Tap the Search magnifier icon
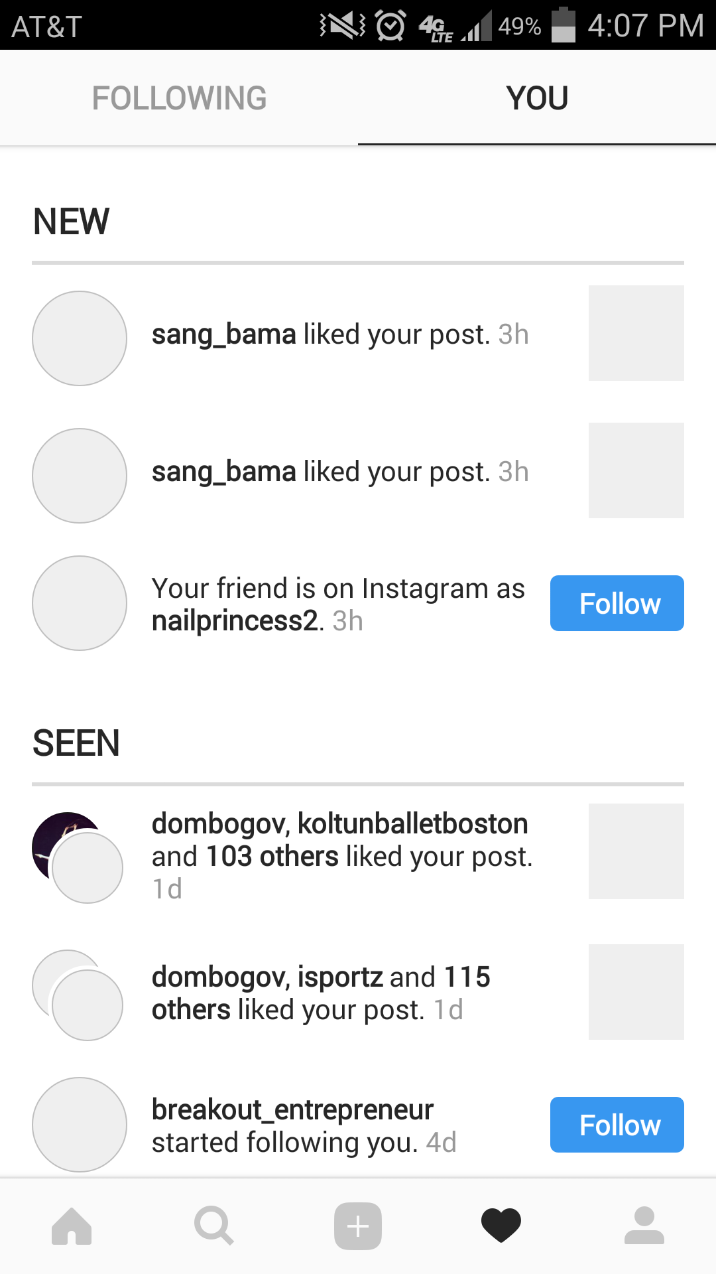The width and height of the screenshot is (716, 1274). point(213,1226)
